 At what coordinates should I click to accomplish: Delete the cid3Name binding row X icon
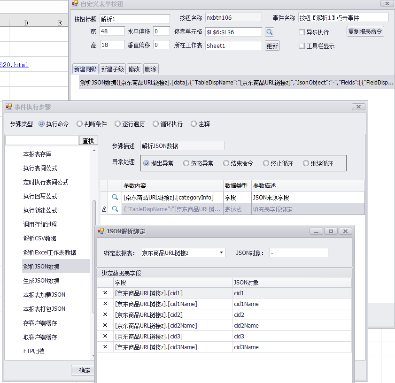coord(105,347)
